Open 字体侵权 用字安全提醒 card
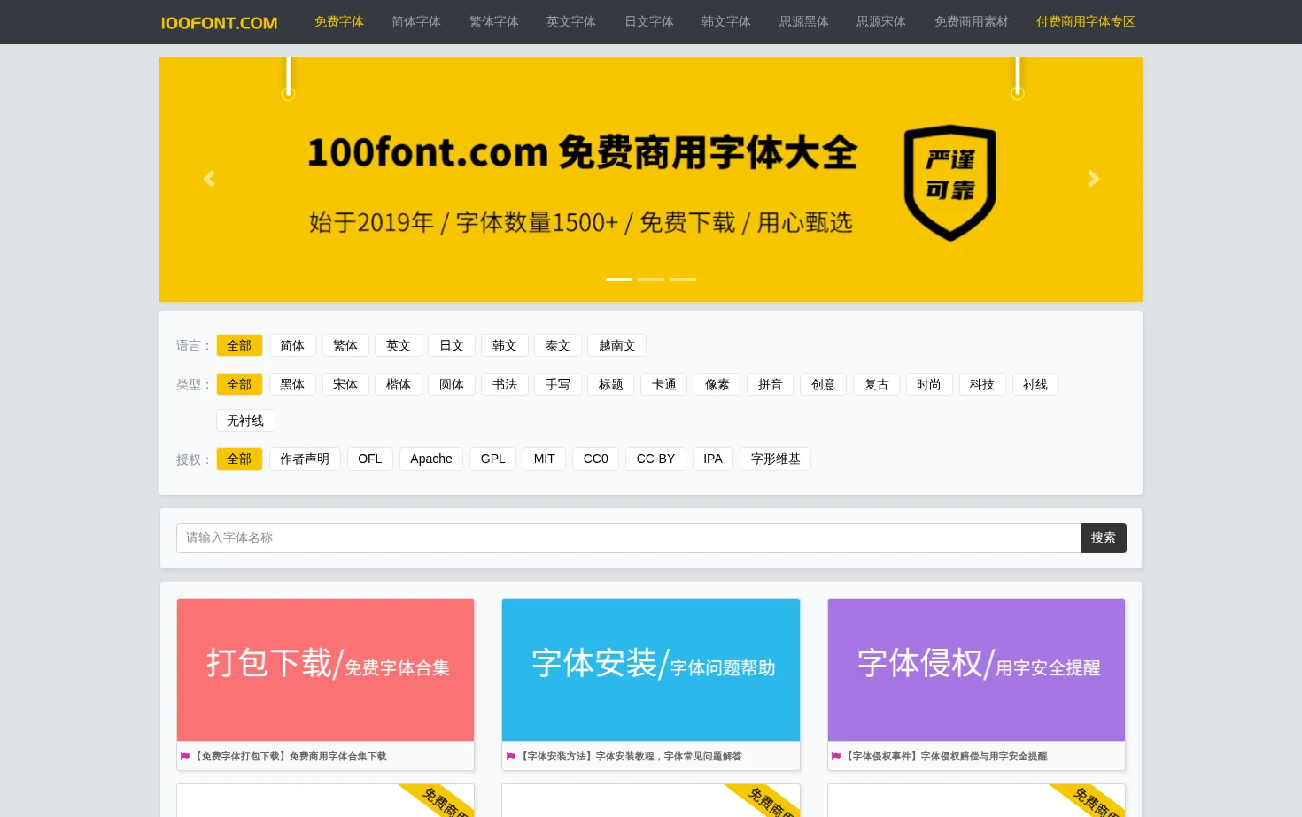 [976, 670]
